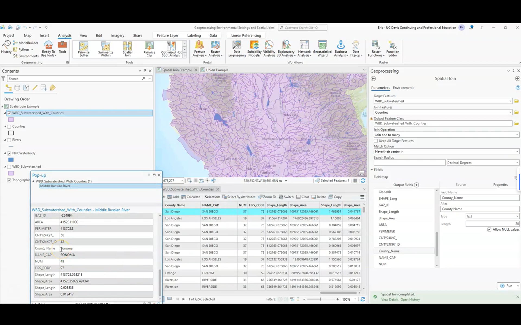Screen dimensions: 521x325
Task: Switch to Source tab in Field Map
Action: (460, 184)
